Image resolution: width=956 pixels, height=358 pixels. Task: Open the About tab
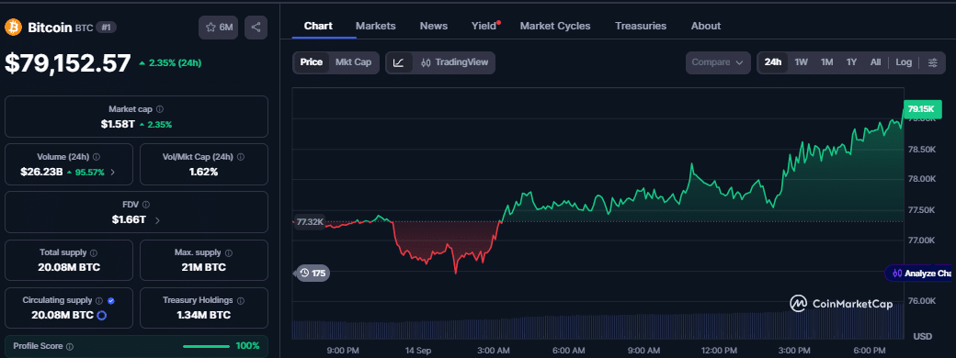tap(705, 27)
